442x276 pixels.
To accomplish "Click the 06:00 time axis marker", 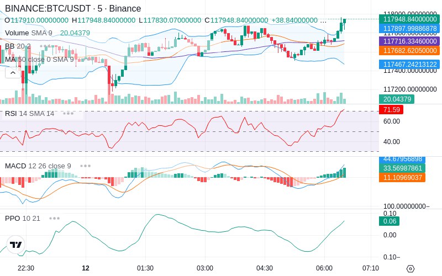I will coord(324,268).
